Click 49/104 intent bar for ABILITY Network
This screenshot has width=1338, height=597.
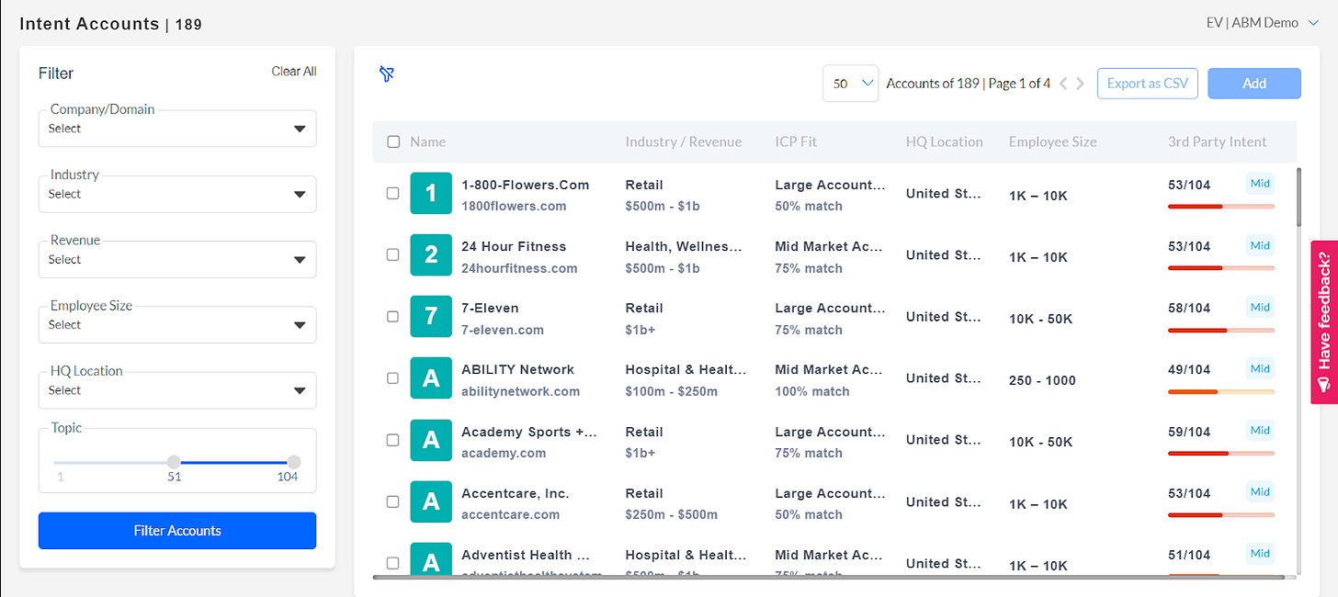pos(1221,391)
